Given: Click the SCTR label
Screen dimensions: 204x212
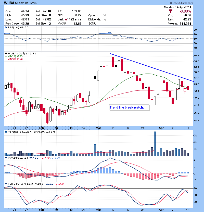Looking at the screenshot, I should (92, 23).
